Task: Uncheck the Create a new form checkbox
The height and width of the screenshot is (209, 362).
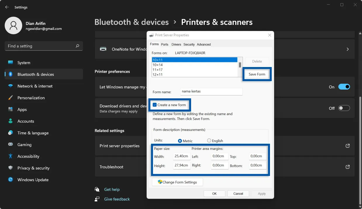Action: [x=155, y=105]
